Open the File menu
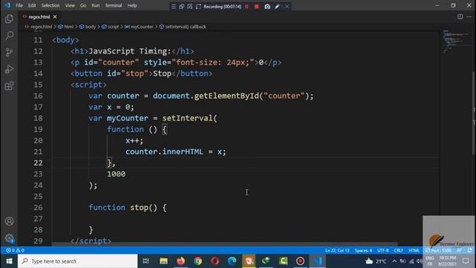 pyautogui.click(x=19, y=5)
